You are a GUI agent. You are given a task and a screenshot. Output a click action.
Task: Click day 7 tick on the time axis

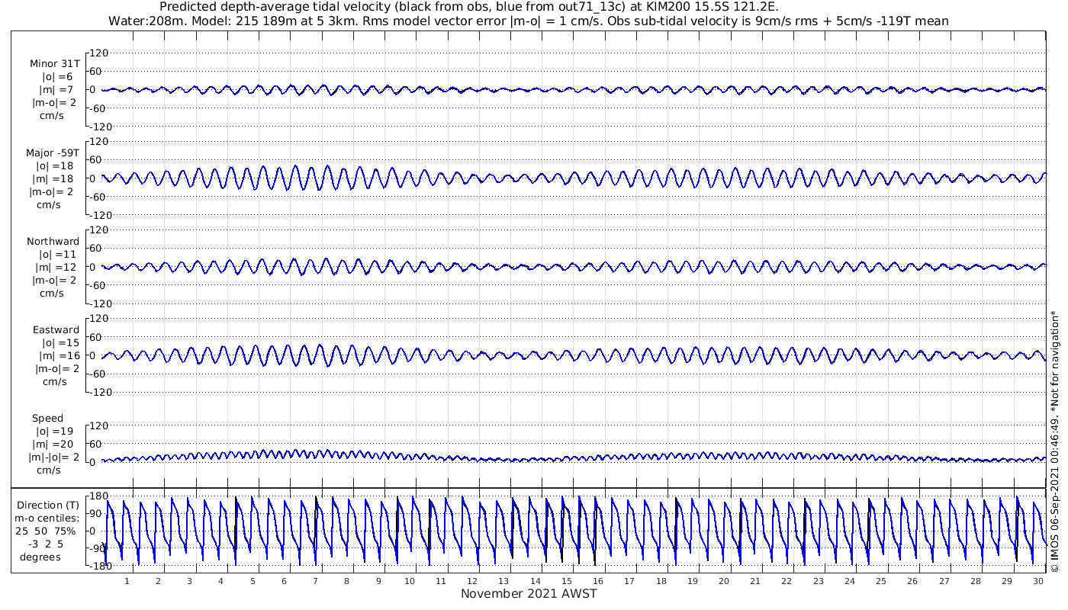click(x=316, y=581)
